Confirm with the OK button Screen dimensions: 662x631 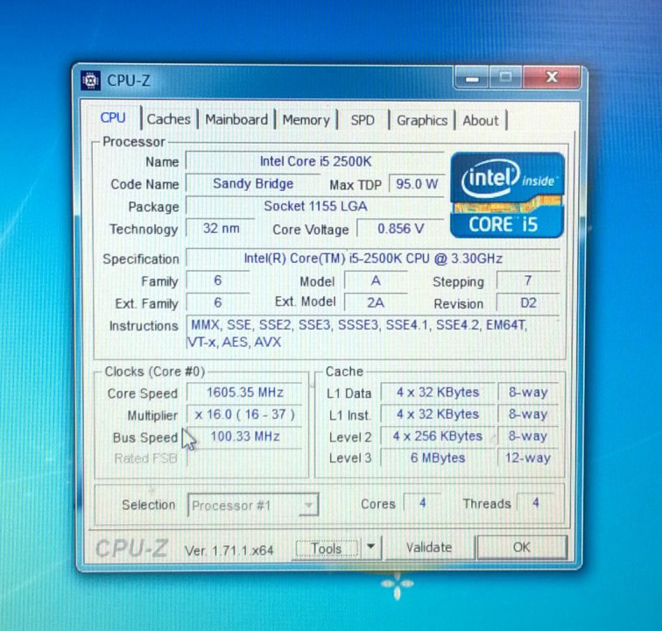click(x=521, y=548)
